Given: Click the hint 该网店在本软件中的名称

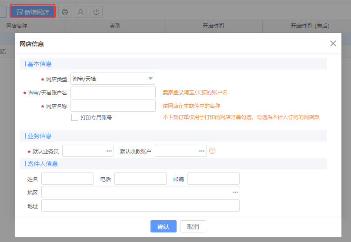Looking at the screenshot, I should click(191, 106).
